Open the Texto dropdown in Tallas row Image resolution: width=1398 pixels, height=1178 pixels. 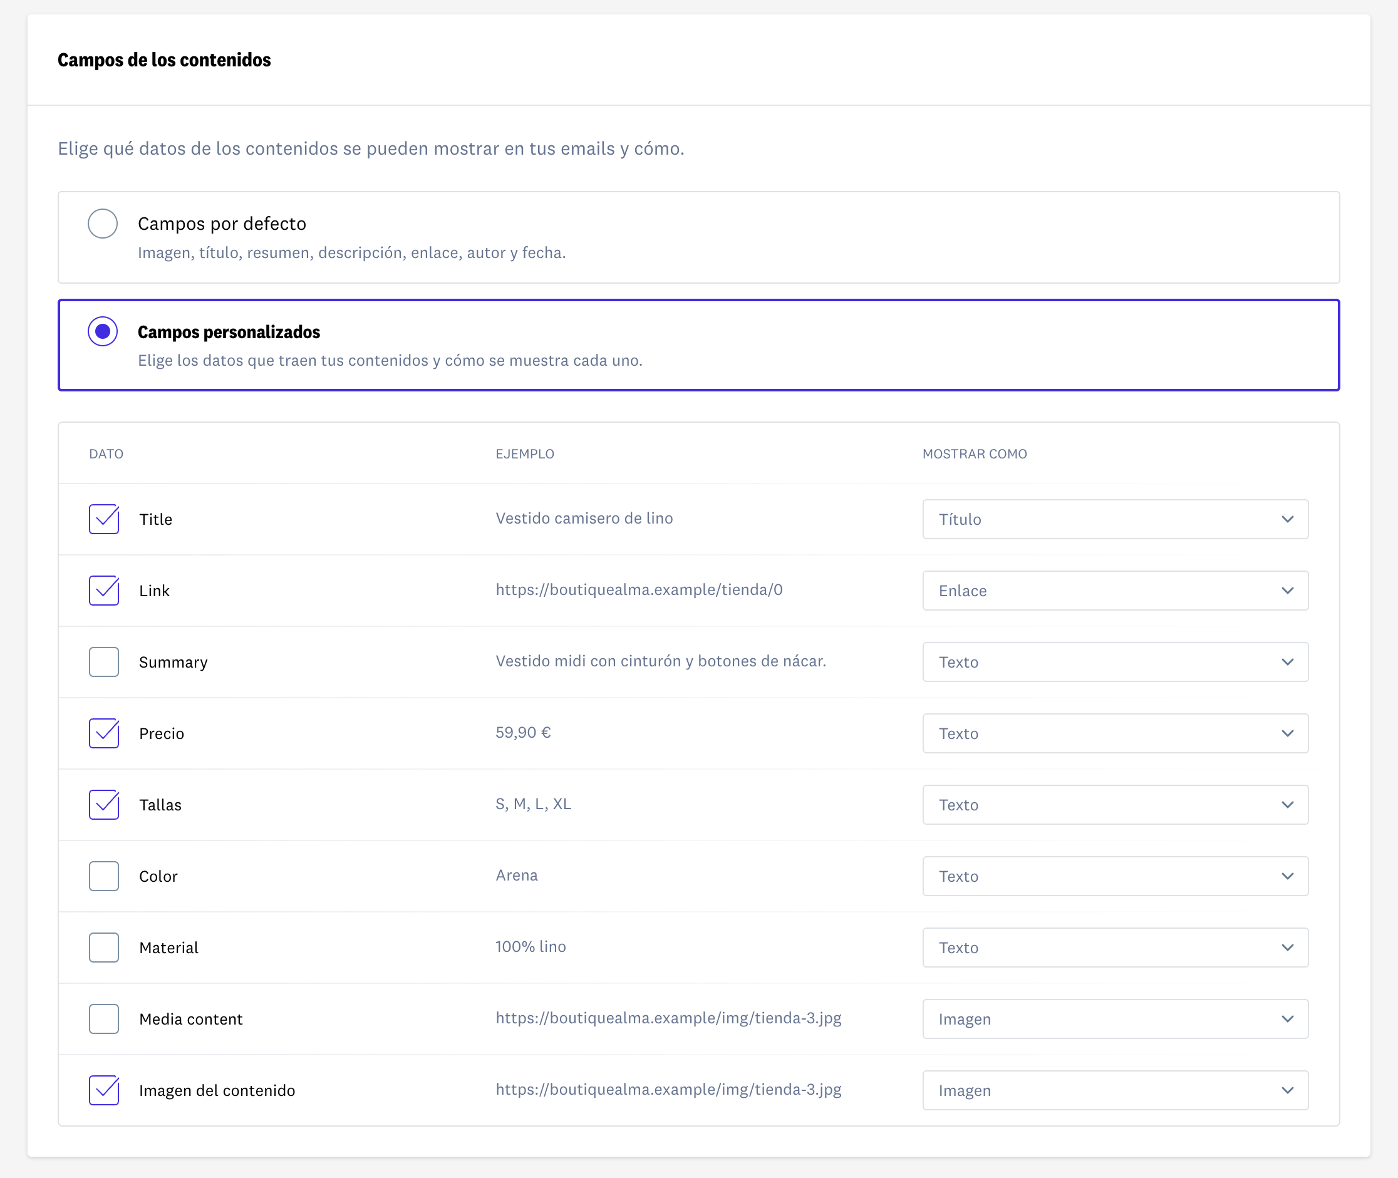[1115, 805]
